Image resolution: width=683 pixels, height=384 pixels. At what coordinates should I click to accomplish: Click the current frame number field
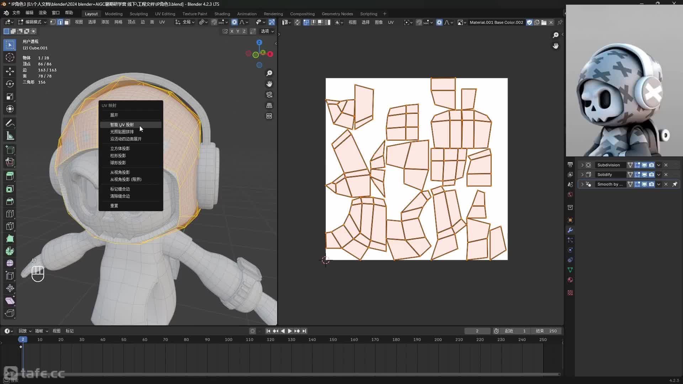[477, 331]
